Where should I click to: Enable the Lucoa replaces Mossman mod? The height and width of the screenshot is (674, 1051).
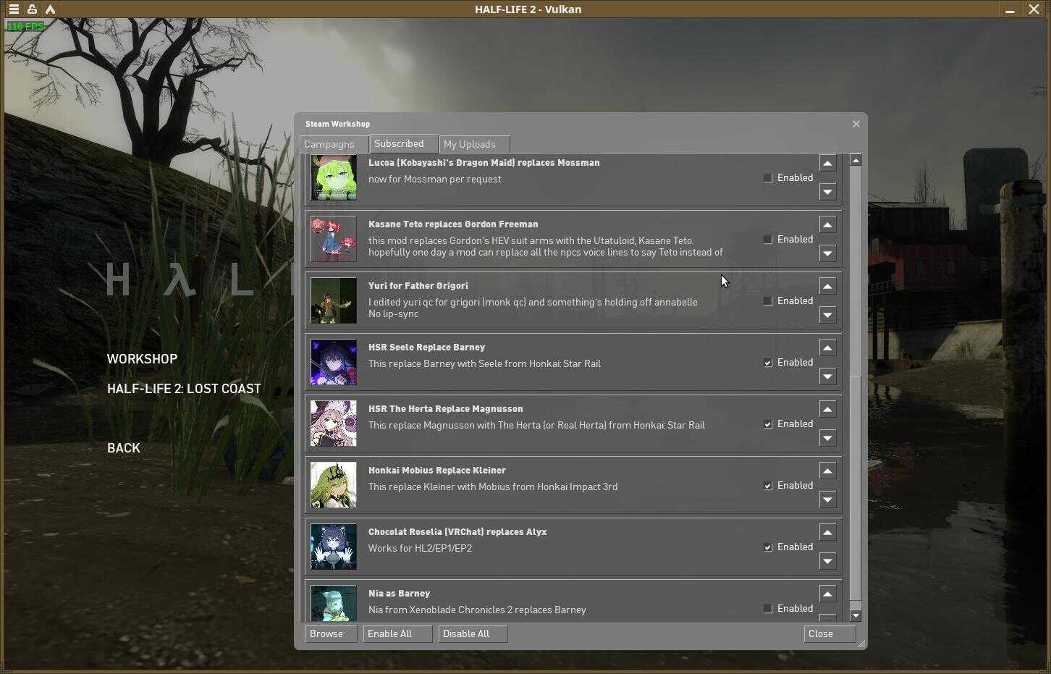[768, 178]
